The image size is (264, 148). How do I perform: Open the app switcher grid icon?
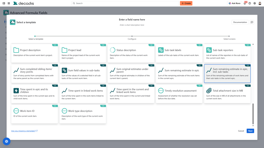(x=9, y=3)
